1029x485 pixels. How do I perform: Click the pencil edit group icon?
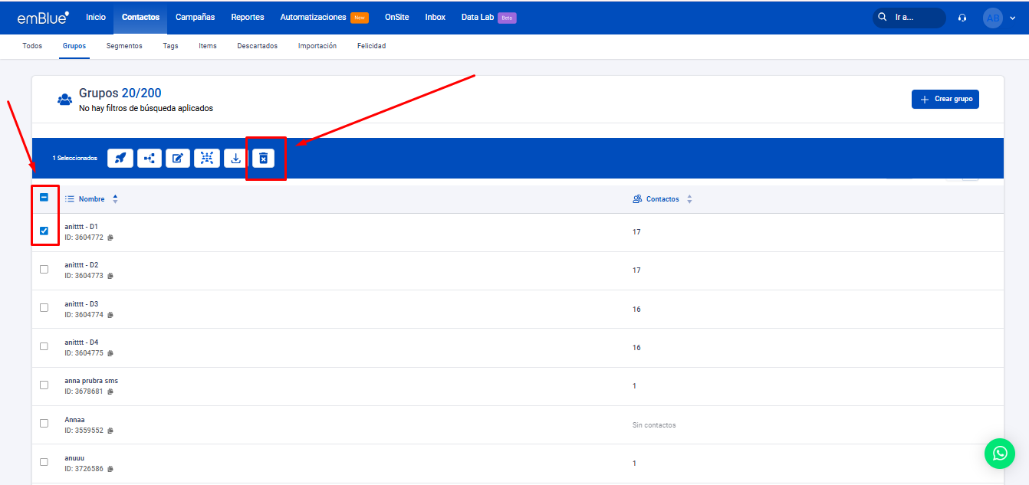tap(178, 158)
